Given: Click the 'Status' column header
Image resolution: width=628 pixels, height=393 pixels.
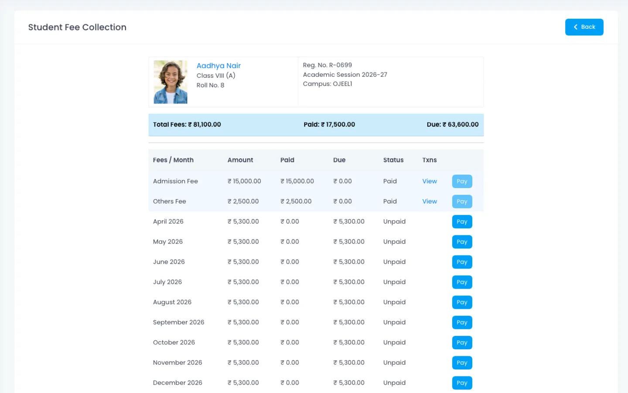Looking at the screenshot, I should [393, 160].
